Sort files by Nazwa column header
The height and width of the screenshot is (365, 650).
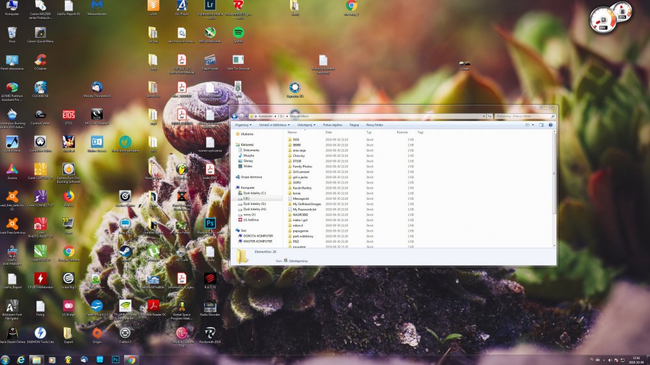[x=292, y=132]
